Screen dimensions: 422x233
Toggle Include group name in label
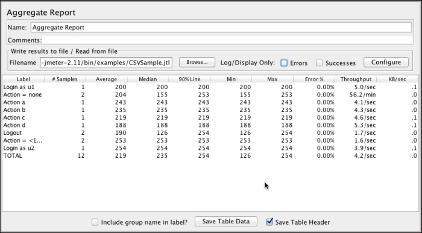tap(95, 222)
